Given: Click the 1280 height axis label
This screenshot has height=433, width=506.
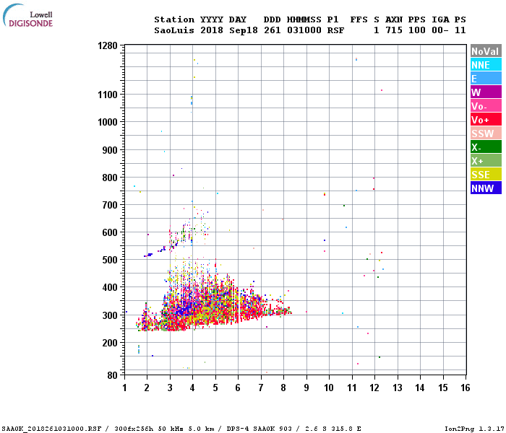Looking at the screenshot, I should click(108, 45).
